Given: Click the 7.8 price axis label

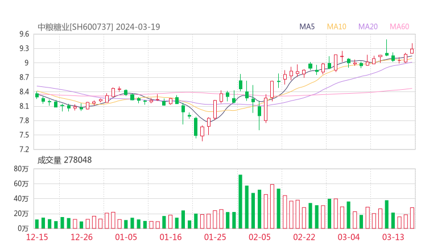Looking at the screenshot, I should coord(24,120).
